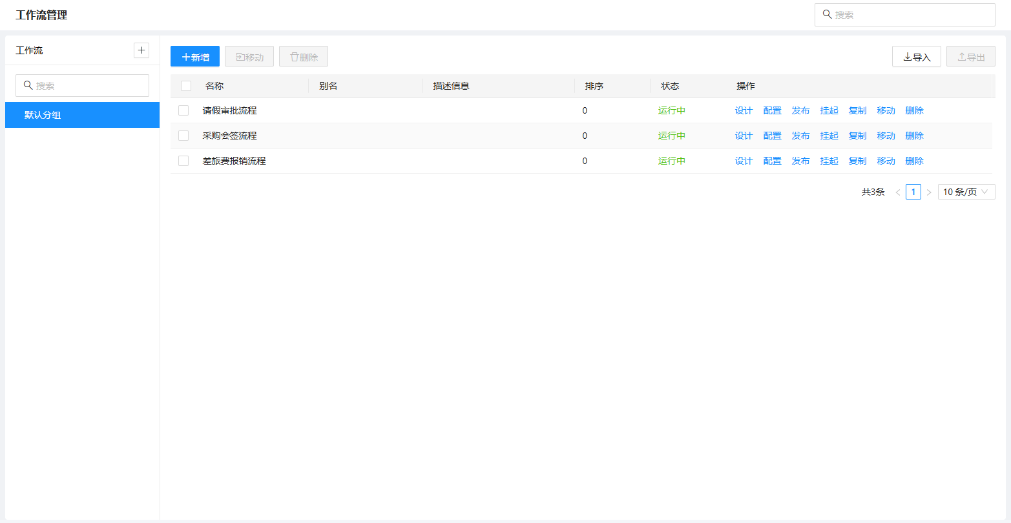Image resolution: width=1011 pixels, height=523 pixels.
Task: Toggle the select-all checkbox in table header
Action: tap(186, 86)
